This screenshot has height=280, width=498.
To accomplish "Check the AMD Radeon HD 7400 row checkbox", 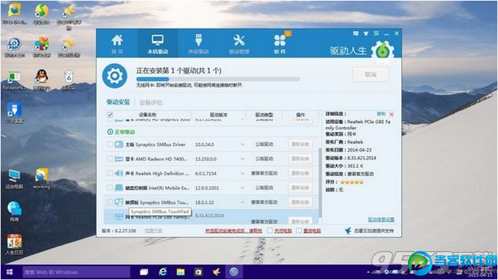I will point(109,159).
